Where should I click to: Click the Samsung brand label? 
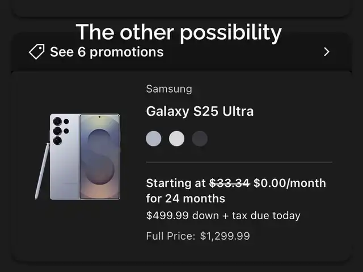coord(169,89)
